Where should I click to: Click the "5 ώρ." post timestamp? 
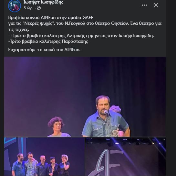pos(28,8)
